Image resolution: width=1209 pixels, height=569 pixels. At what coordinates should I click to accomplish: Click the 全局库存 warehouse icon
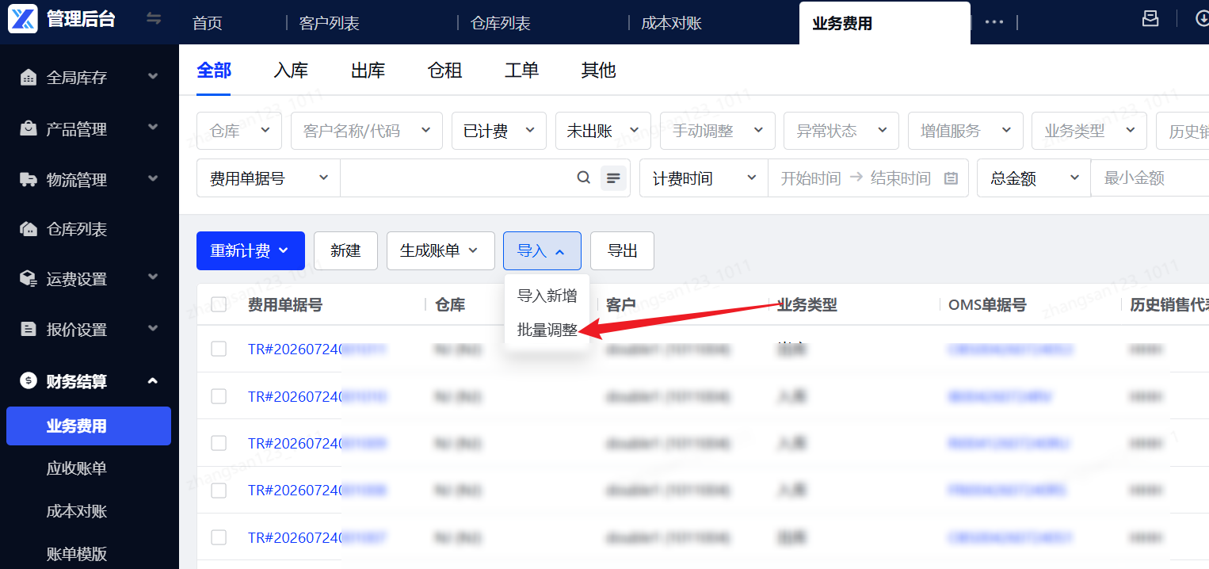[x=29, y=78]
